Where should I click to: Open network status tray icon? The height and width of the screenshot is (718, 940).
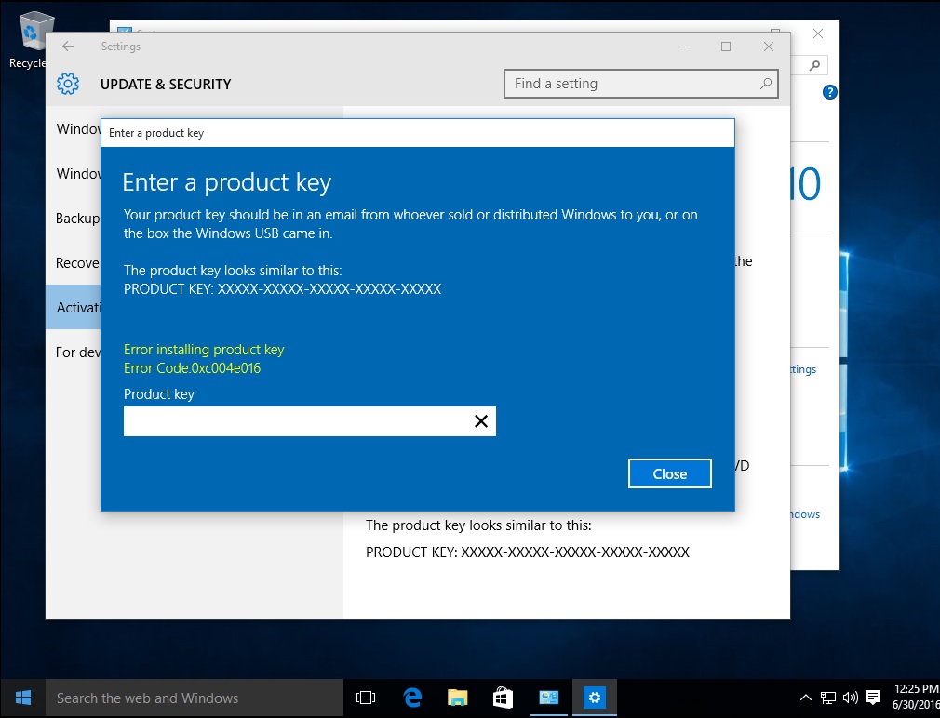[x=828, y=698]
